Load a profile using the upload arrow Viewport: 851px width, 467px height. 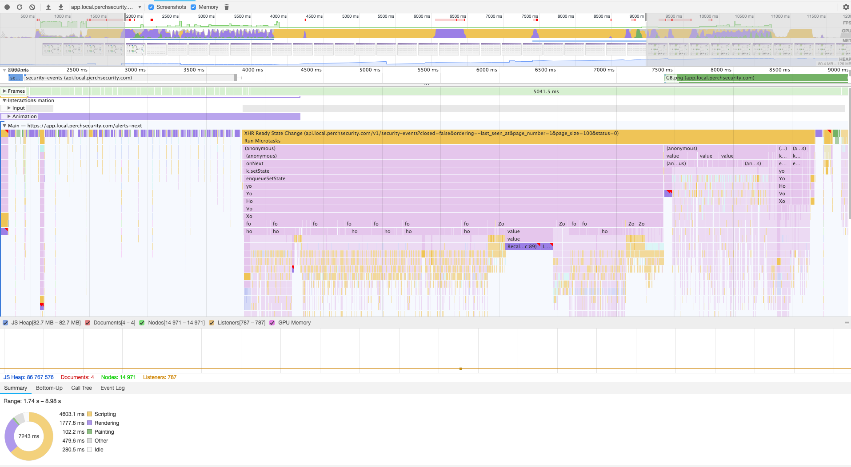48,7
